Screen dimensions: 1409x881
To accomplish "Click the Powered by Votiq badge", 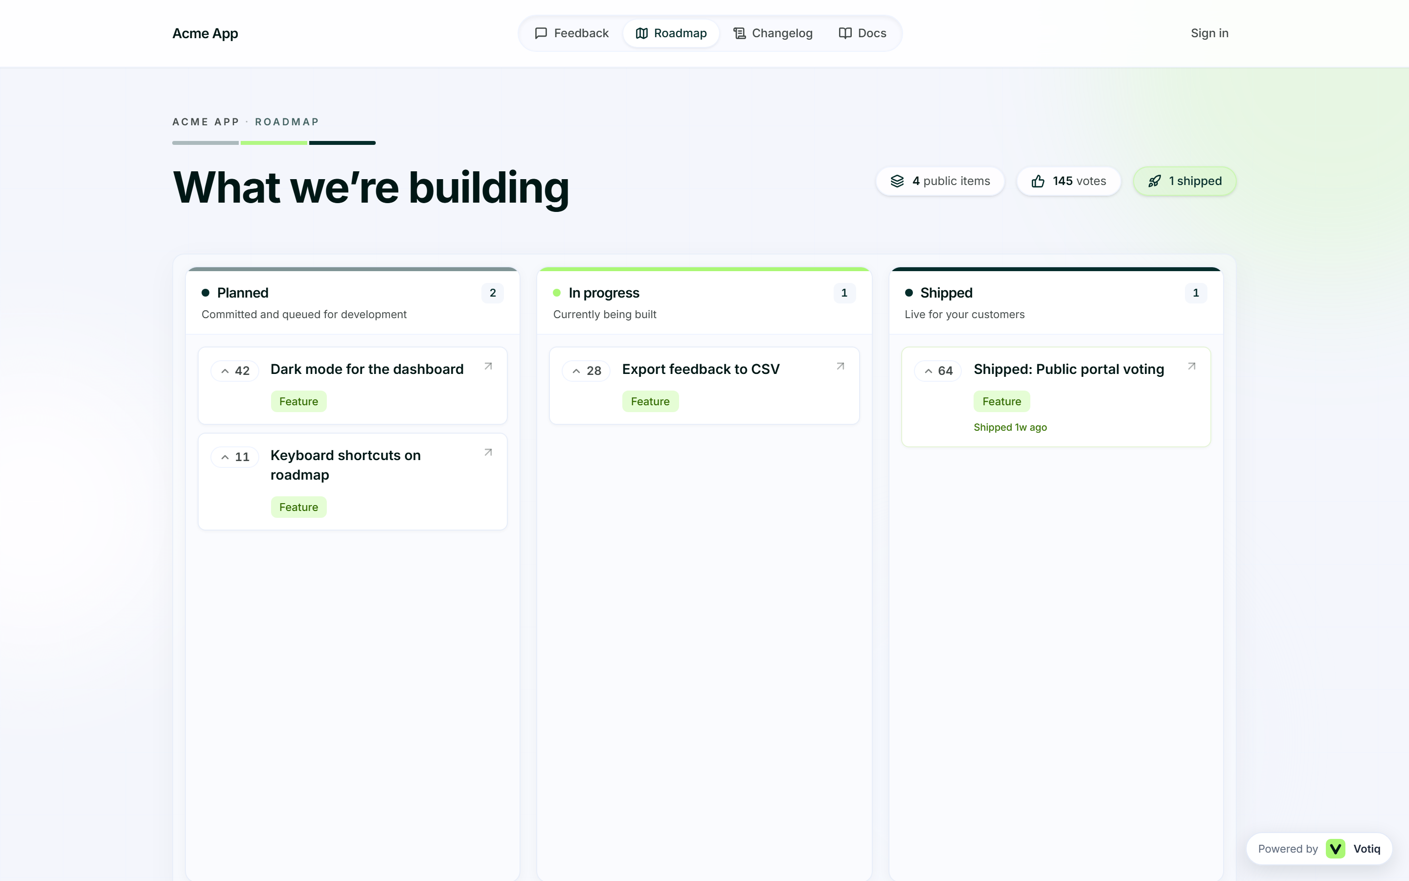I will click(x=1319, y=849).
